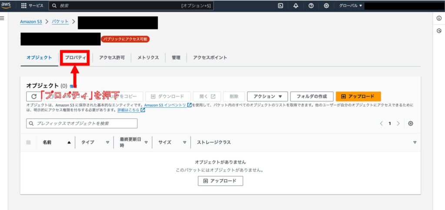
Task: Open the サービス grid menu
Action: 32,6
